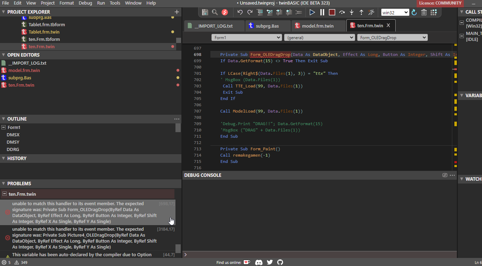Open search using the magnifier icon

215,12
